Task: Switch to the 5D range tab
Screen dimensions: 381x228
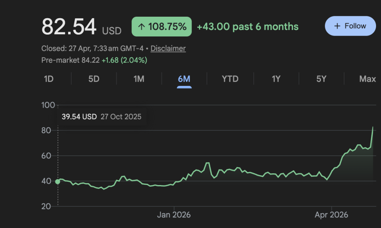Action: [94, 79]
